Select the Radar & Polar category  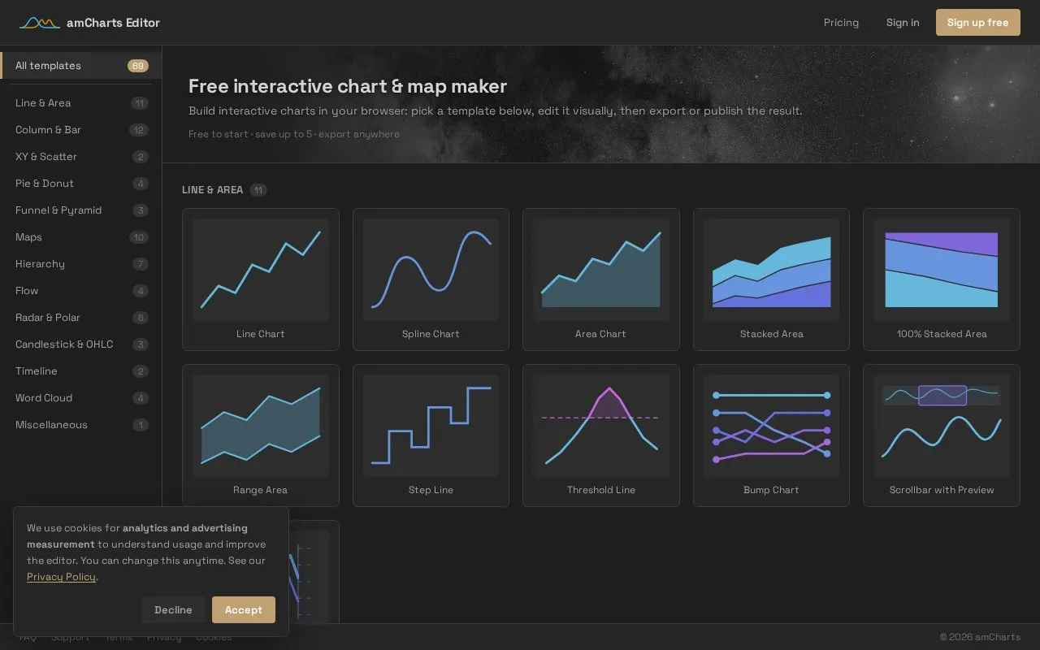tap(81, 318)
